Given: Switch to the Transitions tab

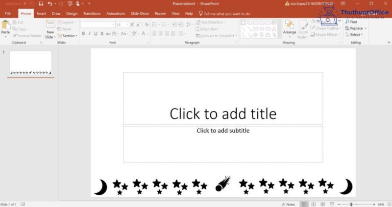Looking at the screenshot, I should [92, 14].
